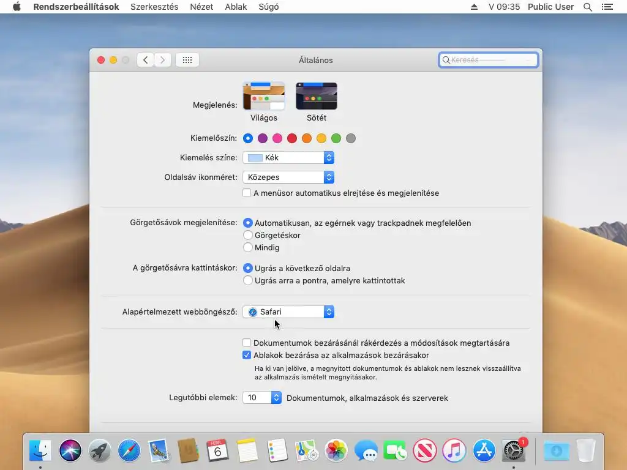The width and height of the screenshot is (627, 470).
Task: Choose red accent color
Action: 292,138
